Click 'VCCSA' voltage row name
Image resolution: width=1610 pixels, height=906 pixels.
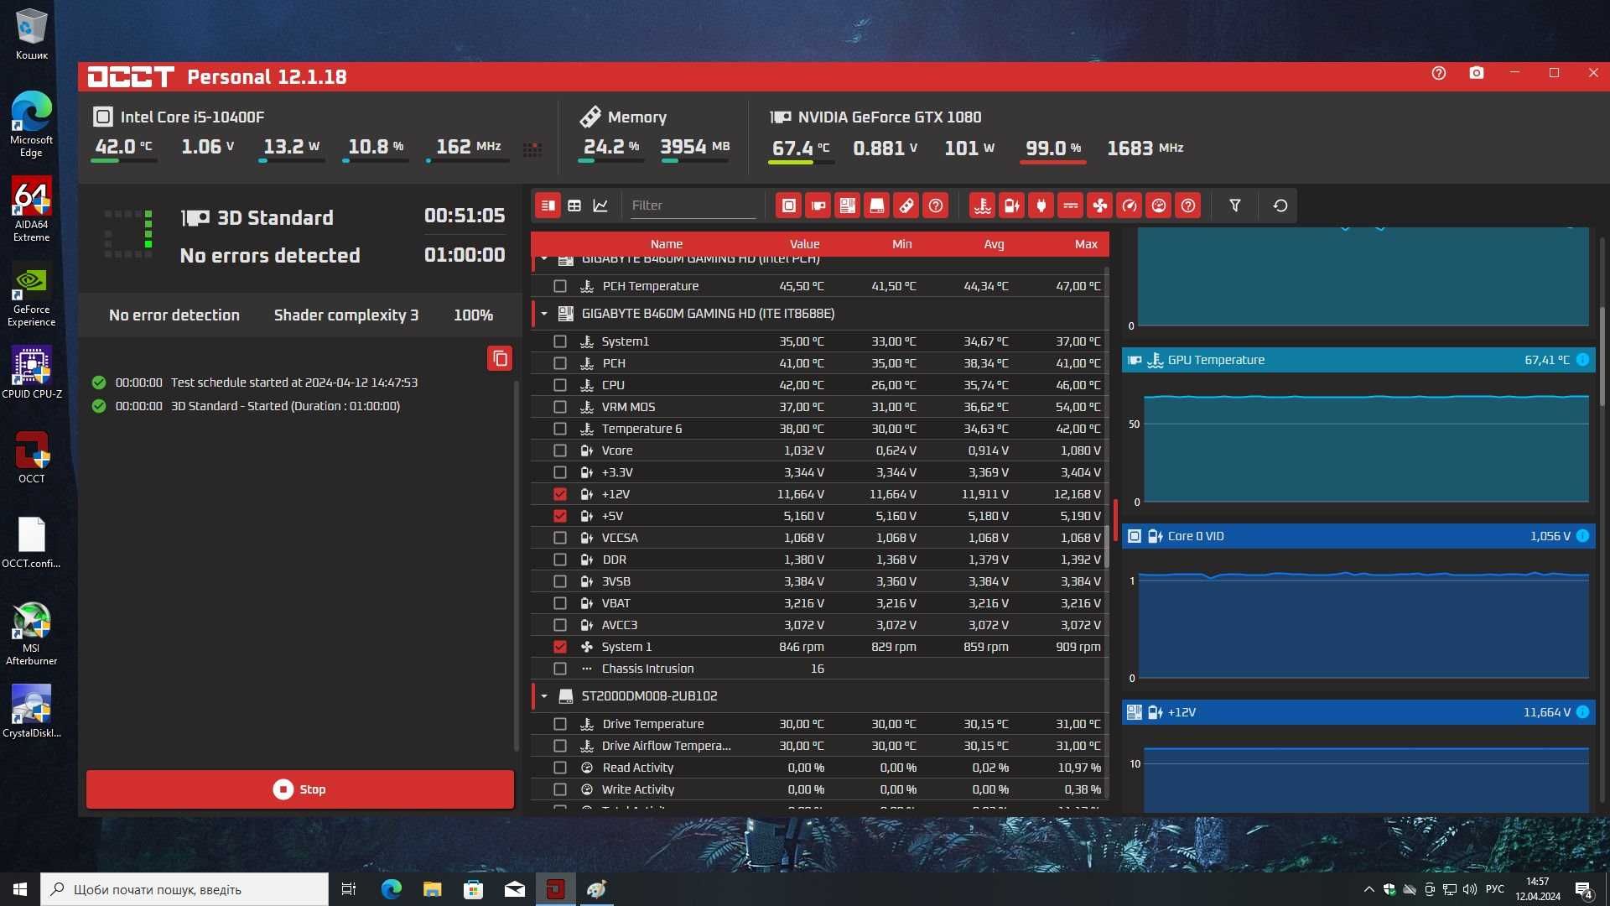click(620, 538)
